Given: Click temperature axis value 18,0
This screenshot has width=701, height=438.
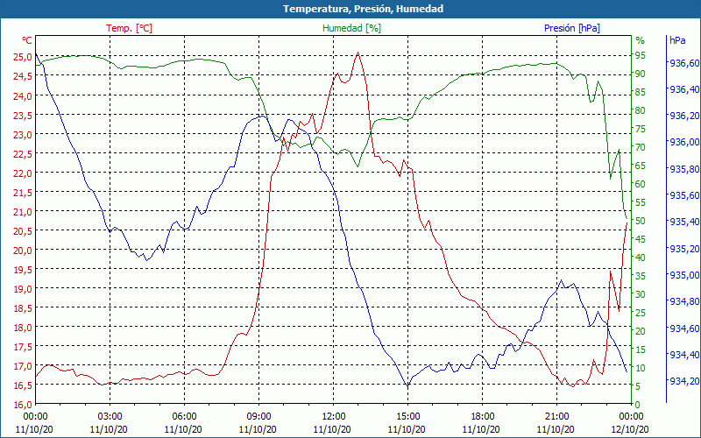Looking at the screenshot, I should click(23, 327).
